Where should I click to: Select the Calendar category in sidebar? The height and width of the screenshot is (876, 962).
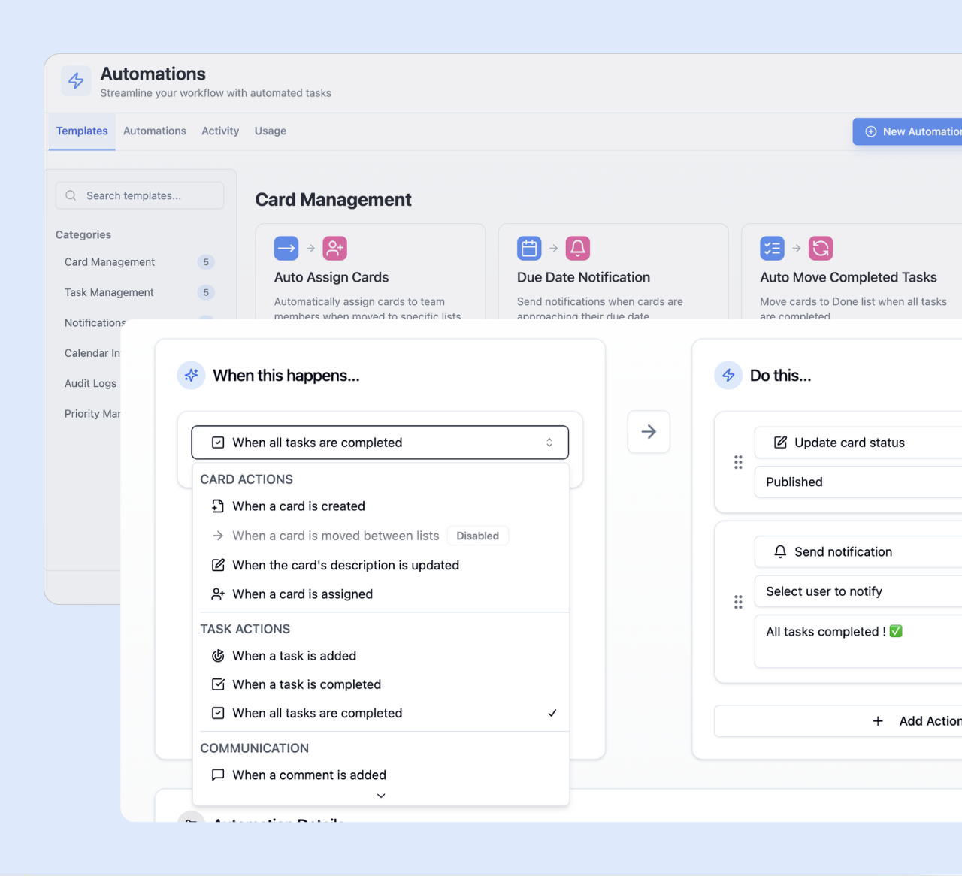pos(92,353)
